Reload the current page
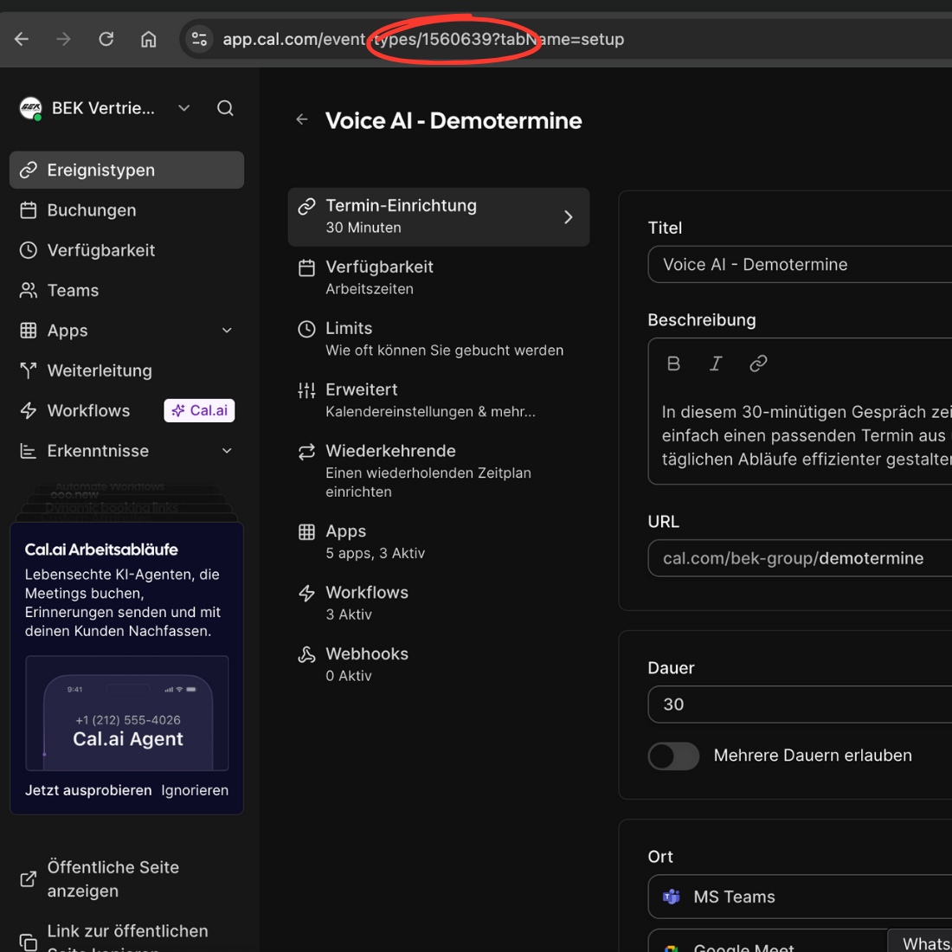Image resolution: width=952 pixels, height=952 pixels. [106, 40]
